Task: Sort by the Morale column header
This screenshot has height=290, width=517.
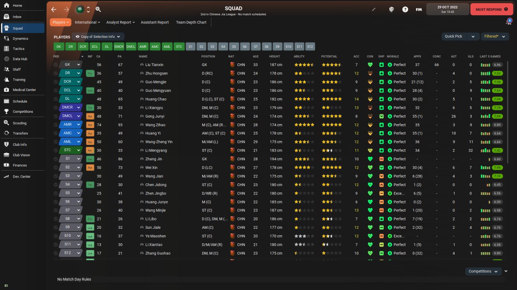Action: point(393,56)
